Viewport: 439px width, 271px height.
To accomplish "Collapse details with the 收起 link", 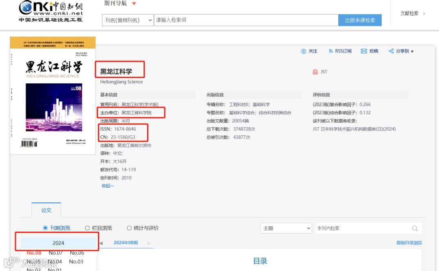I will [x=107, y=186].
